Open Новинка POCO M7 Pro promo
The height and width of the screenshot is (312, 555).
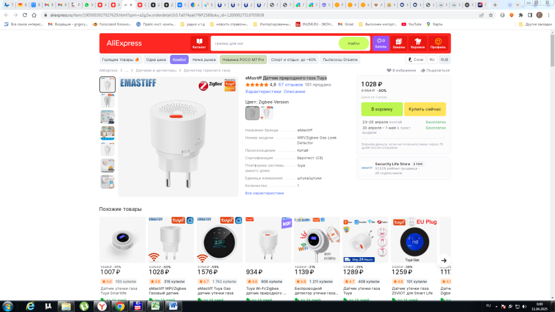(x=243, y=60)
